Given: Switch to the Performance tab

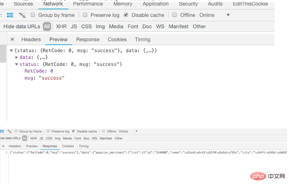Looking at the screenshot, I should click(88, 4).
